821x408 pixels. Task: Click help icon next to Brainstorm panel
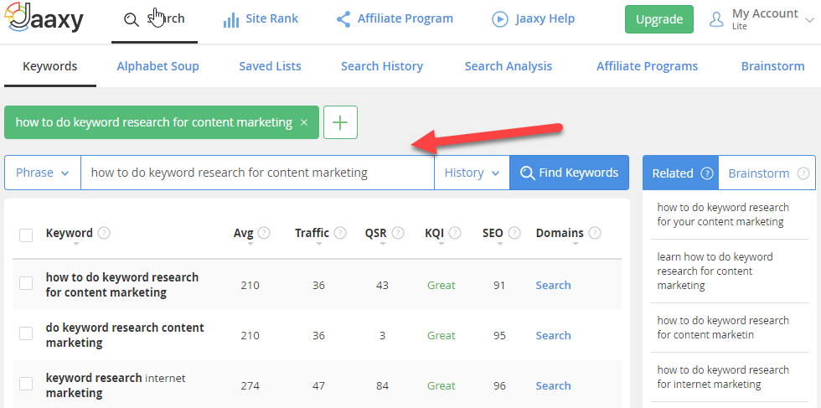pos(803,173)
